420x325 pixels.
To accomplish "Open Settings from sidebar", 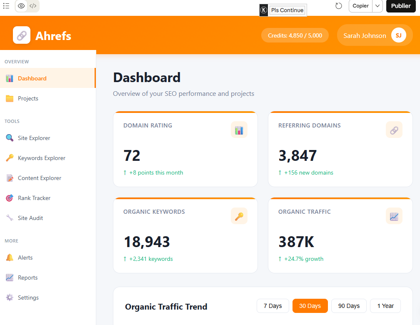I will [47, 297].
